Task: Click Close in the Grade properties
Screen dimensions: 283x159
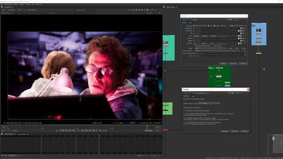Action: [243, 64]
